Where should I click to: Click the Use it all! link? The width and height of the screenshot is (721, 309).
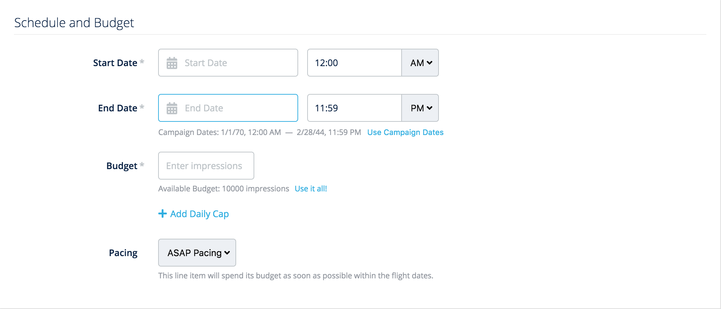click(x=310, y=189)
